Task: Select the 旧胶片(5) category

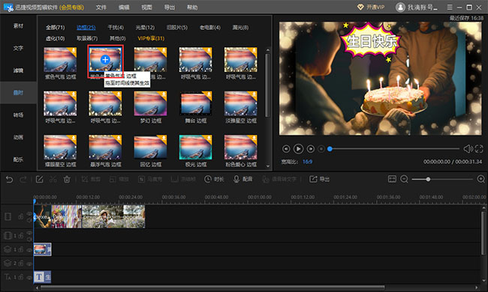Action: (x=176, y=27)
